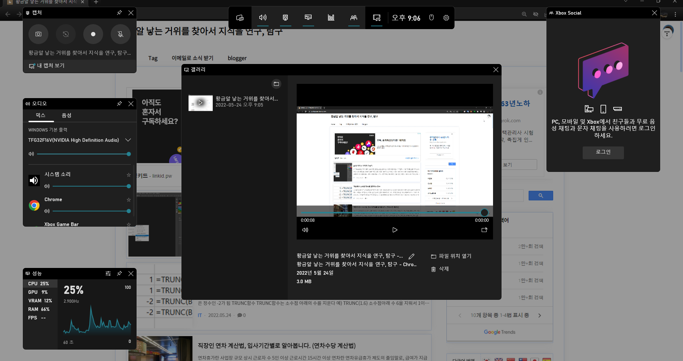Start recording with the record dot button
The height and width of the screenshot is (361, 683).
[93, 34]
